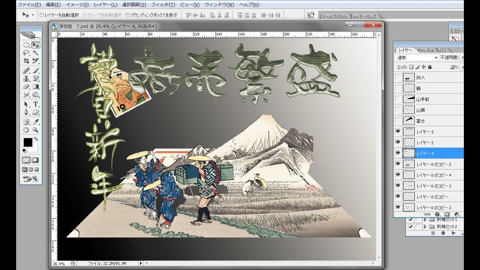Click lock transparent pixels icon

[x=411, y=67]
